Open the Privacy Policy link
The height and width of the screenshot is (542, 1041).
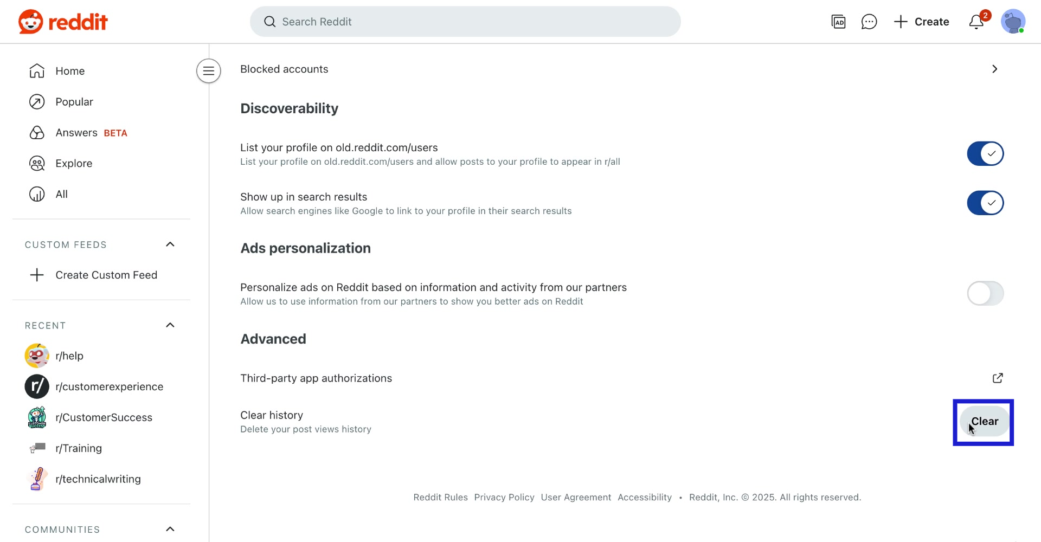click(504, 497)
